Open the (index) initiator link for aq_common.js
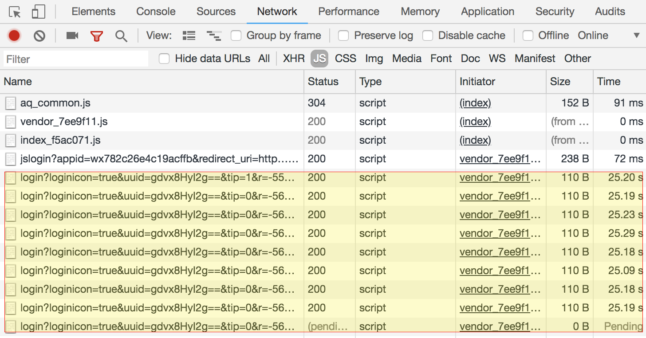The width and height of the screenshot is (646, 338). coord(475,103)
